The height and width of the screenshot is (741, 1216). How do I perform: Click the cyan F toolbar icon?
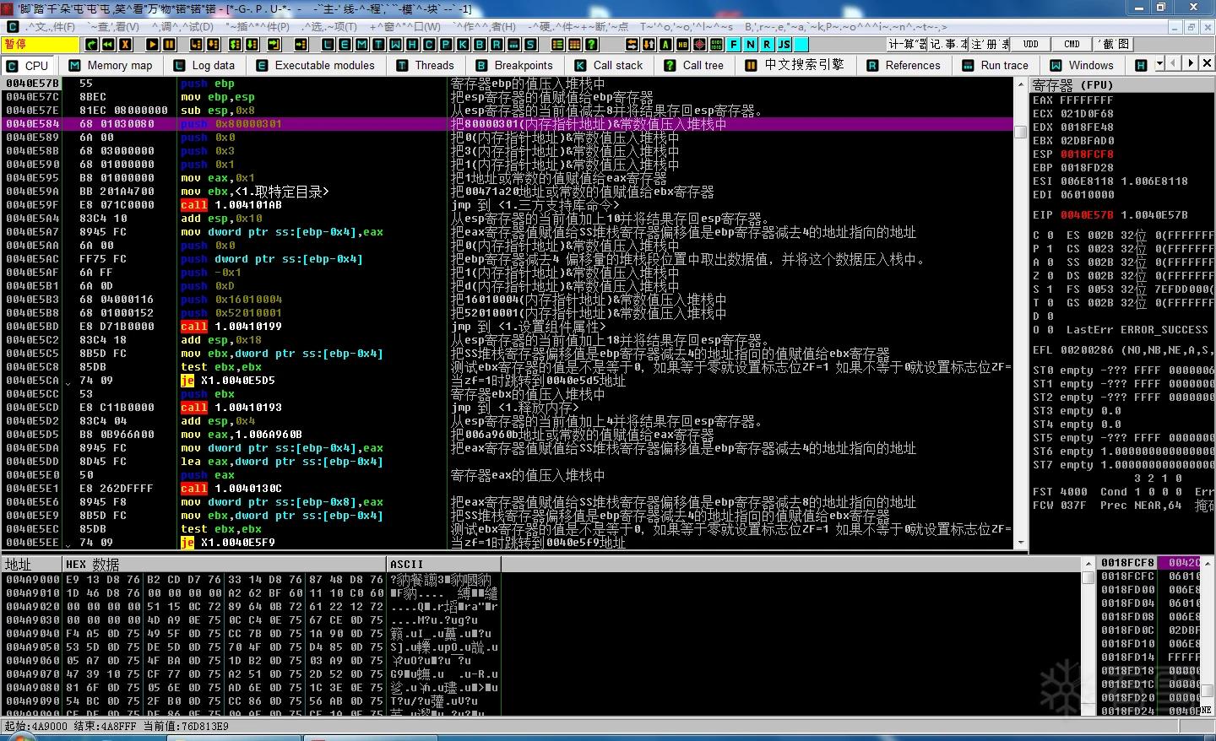pos(734,44)
